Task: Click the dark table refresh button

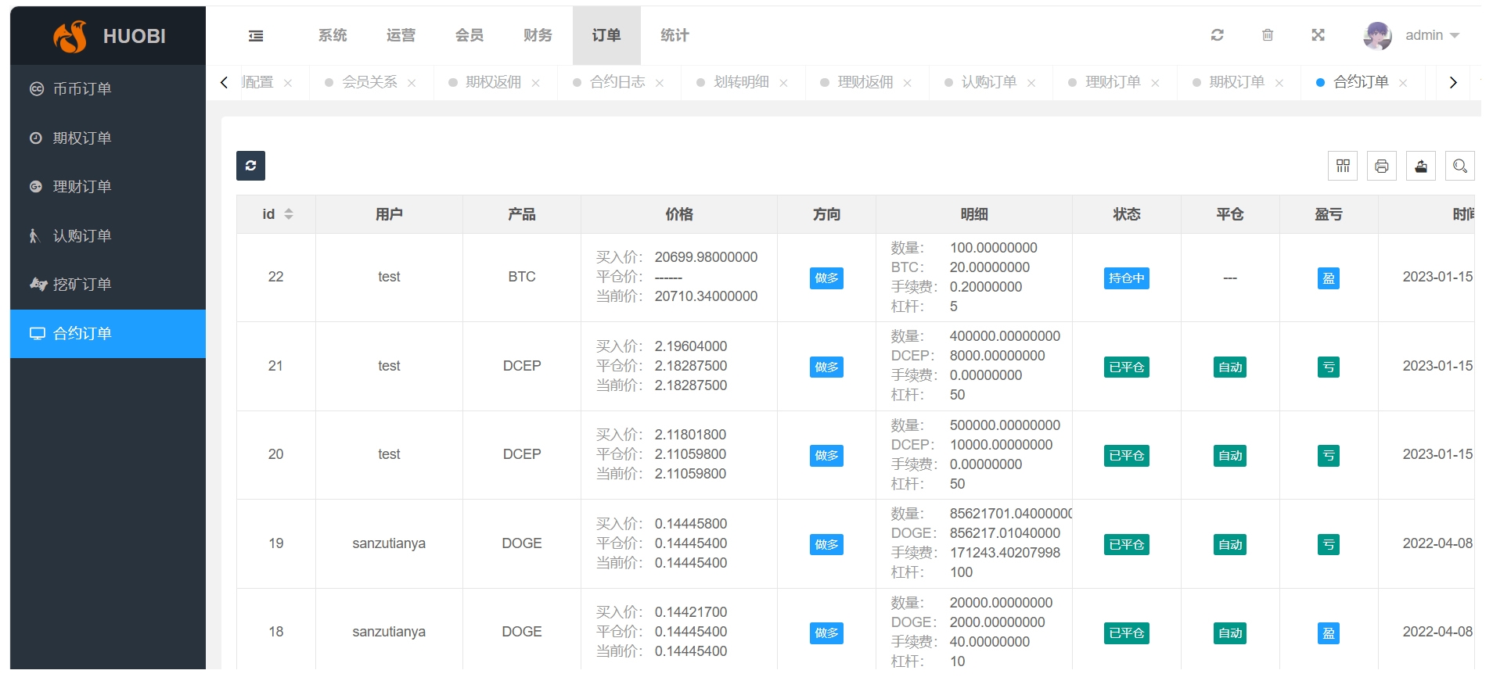Action: pyautogui.click(x=250, y=166)
